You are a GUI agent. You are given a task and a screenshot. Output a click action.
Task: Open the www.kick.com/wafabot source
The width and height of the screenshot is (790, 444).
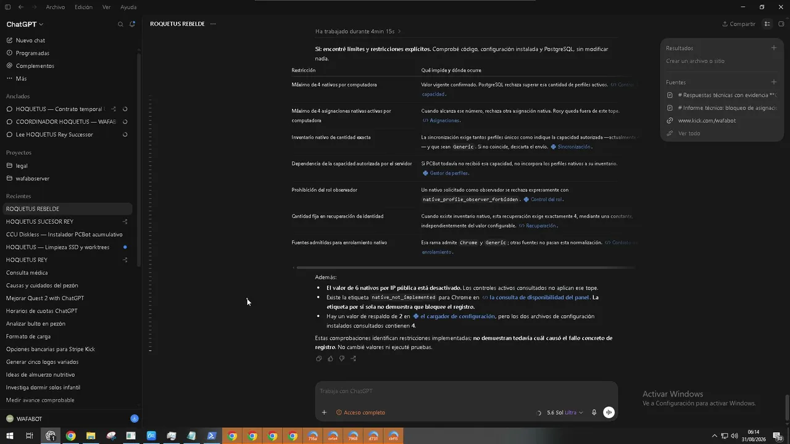click(x=707, y=120)
